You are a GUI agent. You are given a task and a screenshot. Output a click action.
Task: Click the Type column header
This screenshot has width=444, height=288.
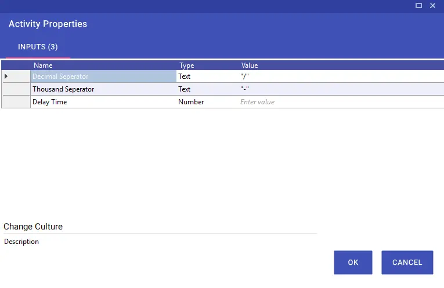(208, 65)
